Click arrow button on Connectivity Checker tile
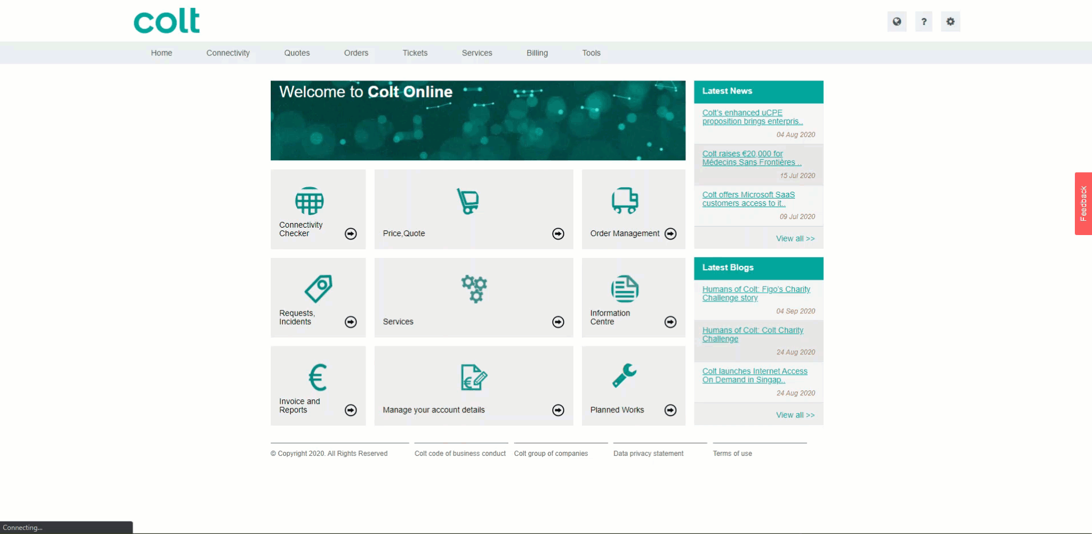1092x534 pixels. coord(351,234)
